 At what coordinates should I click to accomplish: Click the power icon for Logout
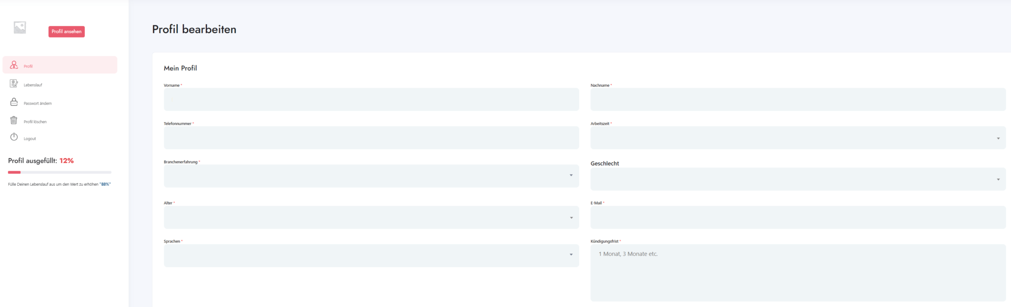(14, 137)
